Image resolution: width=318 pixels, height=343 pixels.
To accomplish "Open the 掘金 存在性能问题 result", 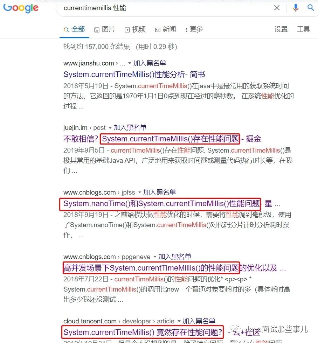I will (x=162, y=139).
